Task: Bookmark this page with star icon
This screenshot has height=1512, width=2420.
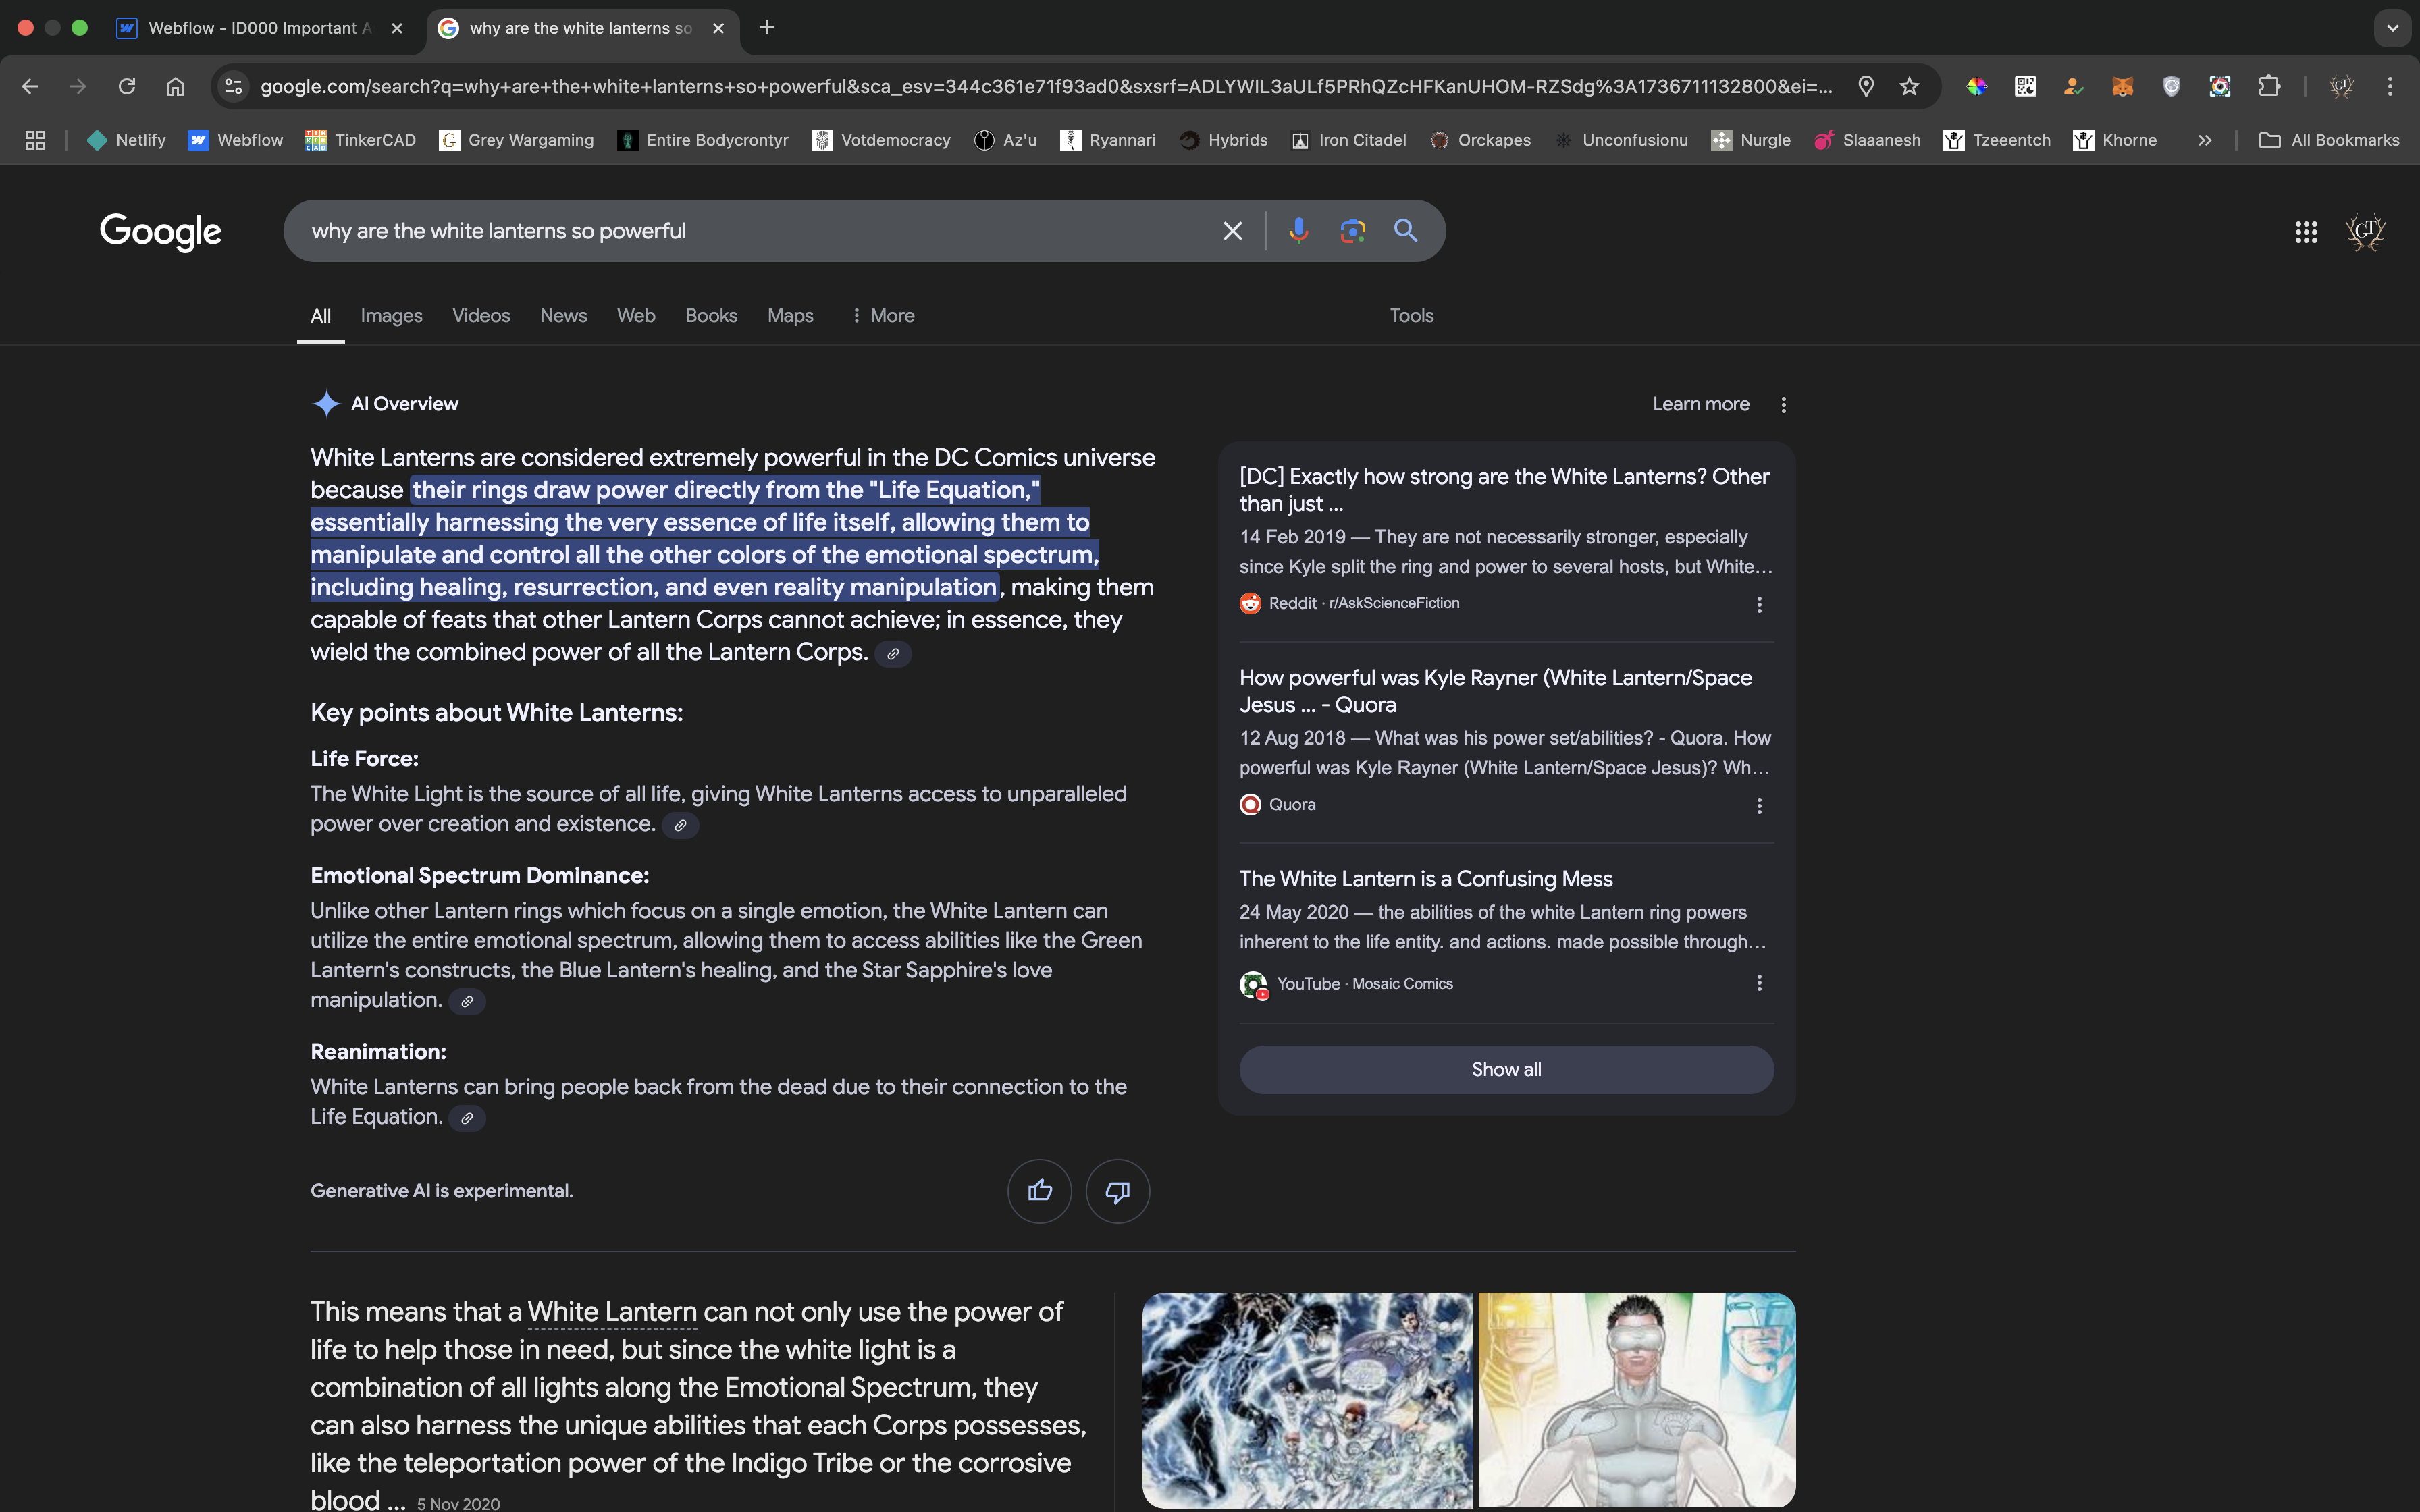Action: pyautogui.click(x=1909, y=86)
